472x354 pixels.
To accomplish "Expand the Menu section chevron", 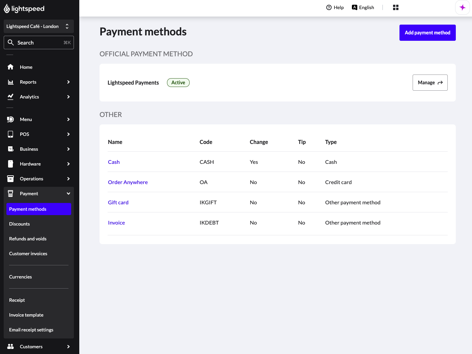I will [x=68, y=119].
